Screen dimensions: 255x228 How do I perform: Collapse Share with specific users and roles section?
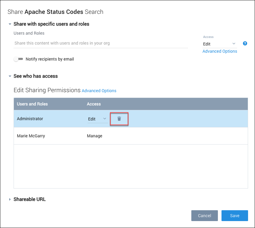[x=10, y=24]
